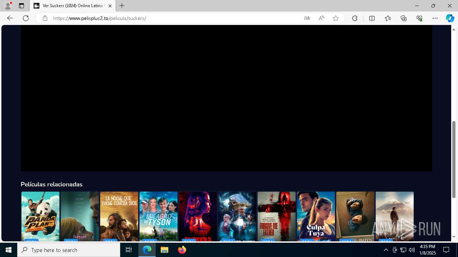This screenshot has width=458, height=257.
Task: Open the Babygirl movie poster
Action: click(80, 216)
